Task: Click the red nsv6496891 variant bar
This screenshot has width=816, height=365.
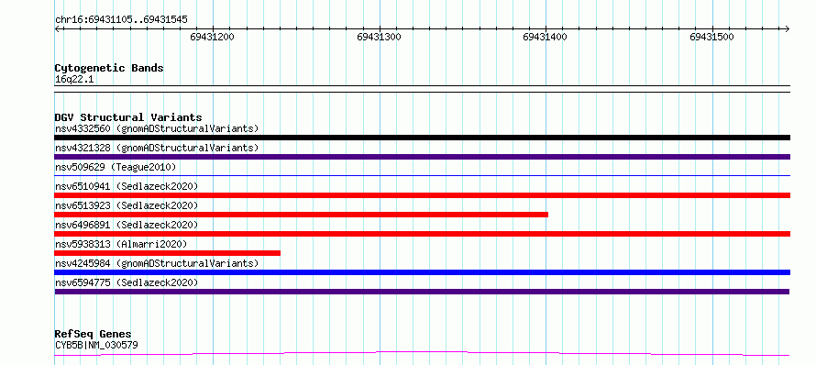Action: (x=422, y=234)
